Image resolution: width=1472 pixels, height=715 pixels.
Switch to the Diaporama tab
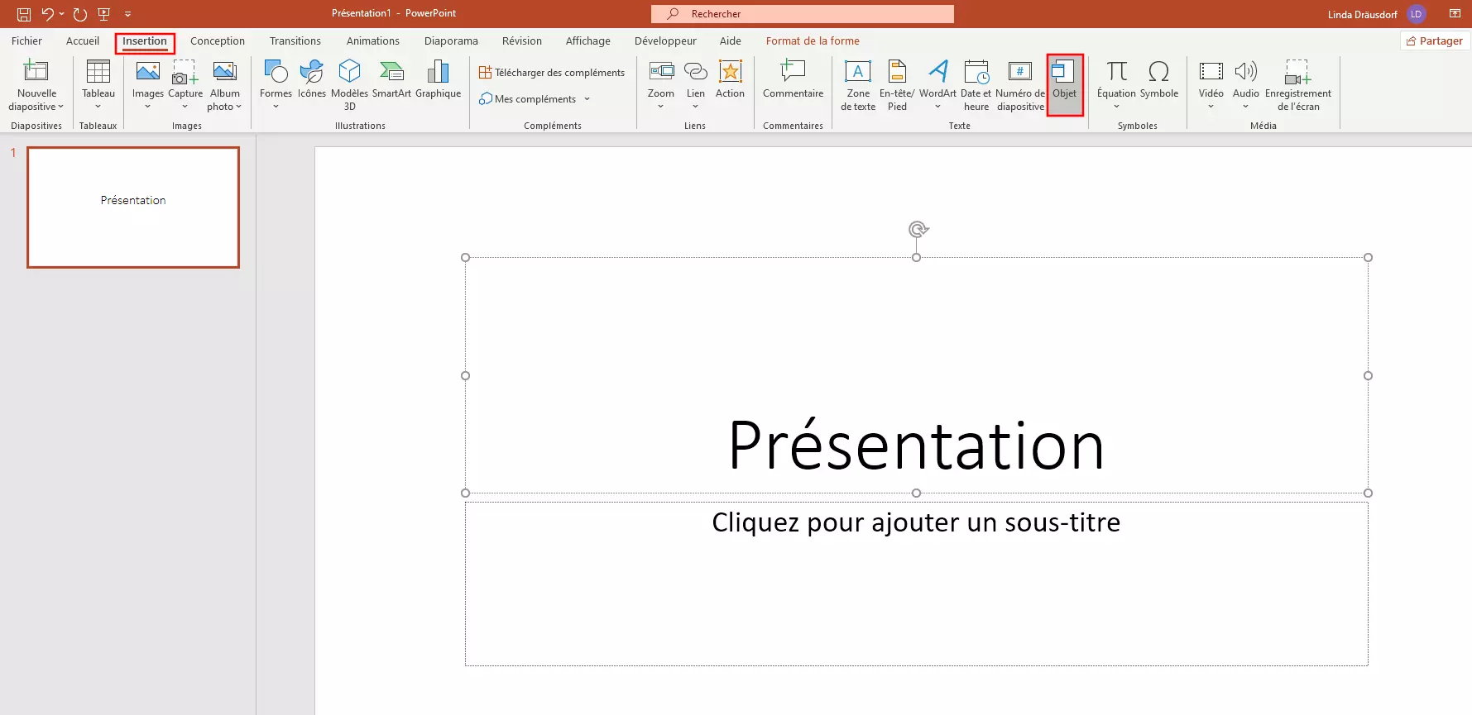click(x=451, y=41)
